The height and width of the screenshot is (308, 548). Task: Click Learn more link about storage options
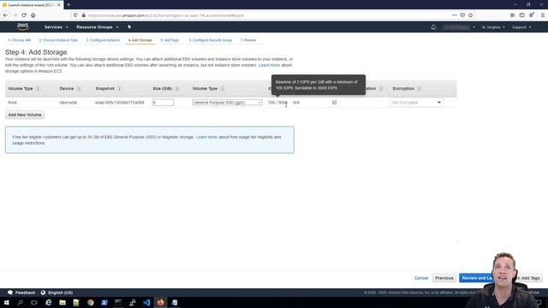click(269, 65)
